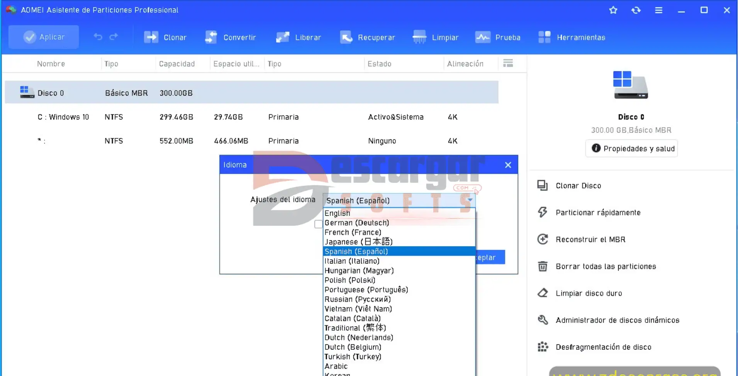This screenshot has height=376, width=738.
Task: Choose Japanese from the language list
Action: click(399, 242)
